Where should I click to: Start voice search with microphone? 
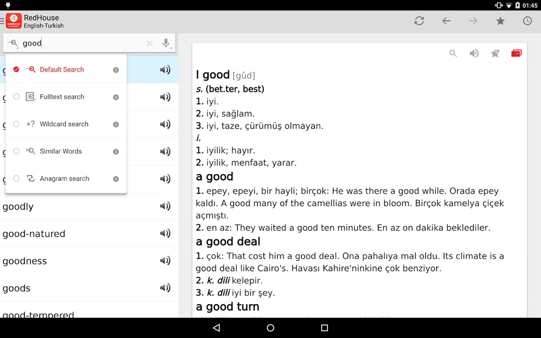click(166, 43)
